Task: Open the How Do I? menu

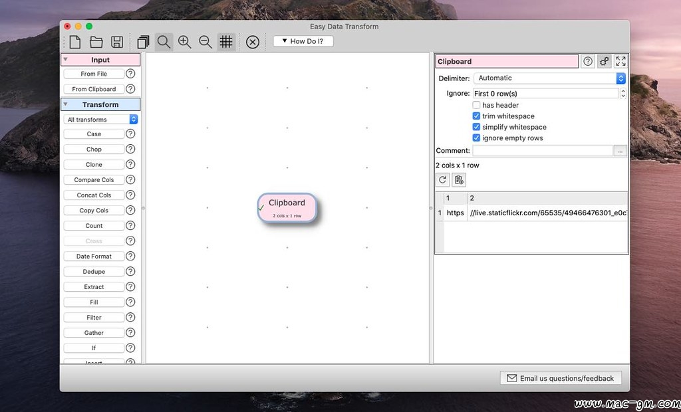Action: (x=303, y=41)
